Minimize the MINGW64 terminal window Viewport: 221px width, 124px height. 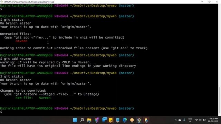pos(202,2)
